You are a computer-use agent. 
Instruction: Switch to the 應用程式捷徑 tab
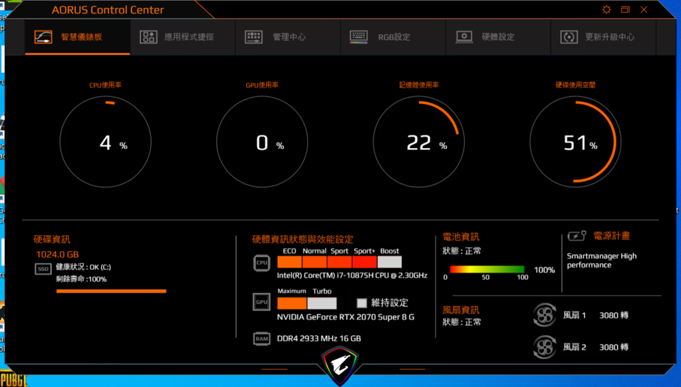pyautogui.click(x=182, y=37)
